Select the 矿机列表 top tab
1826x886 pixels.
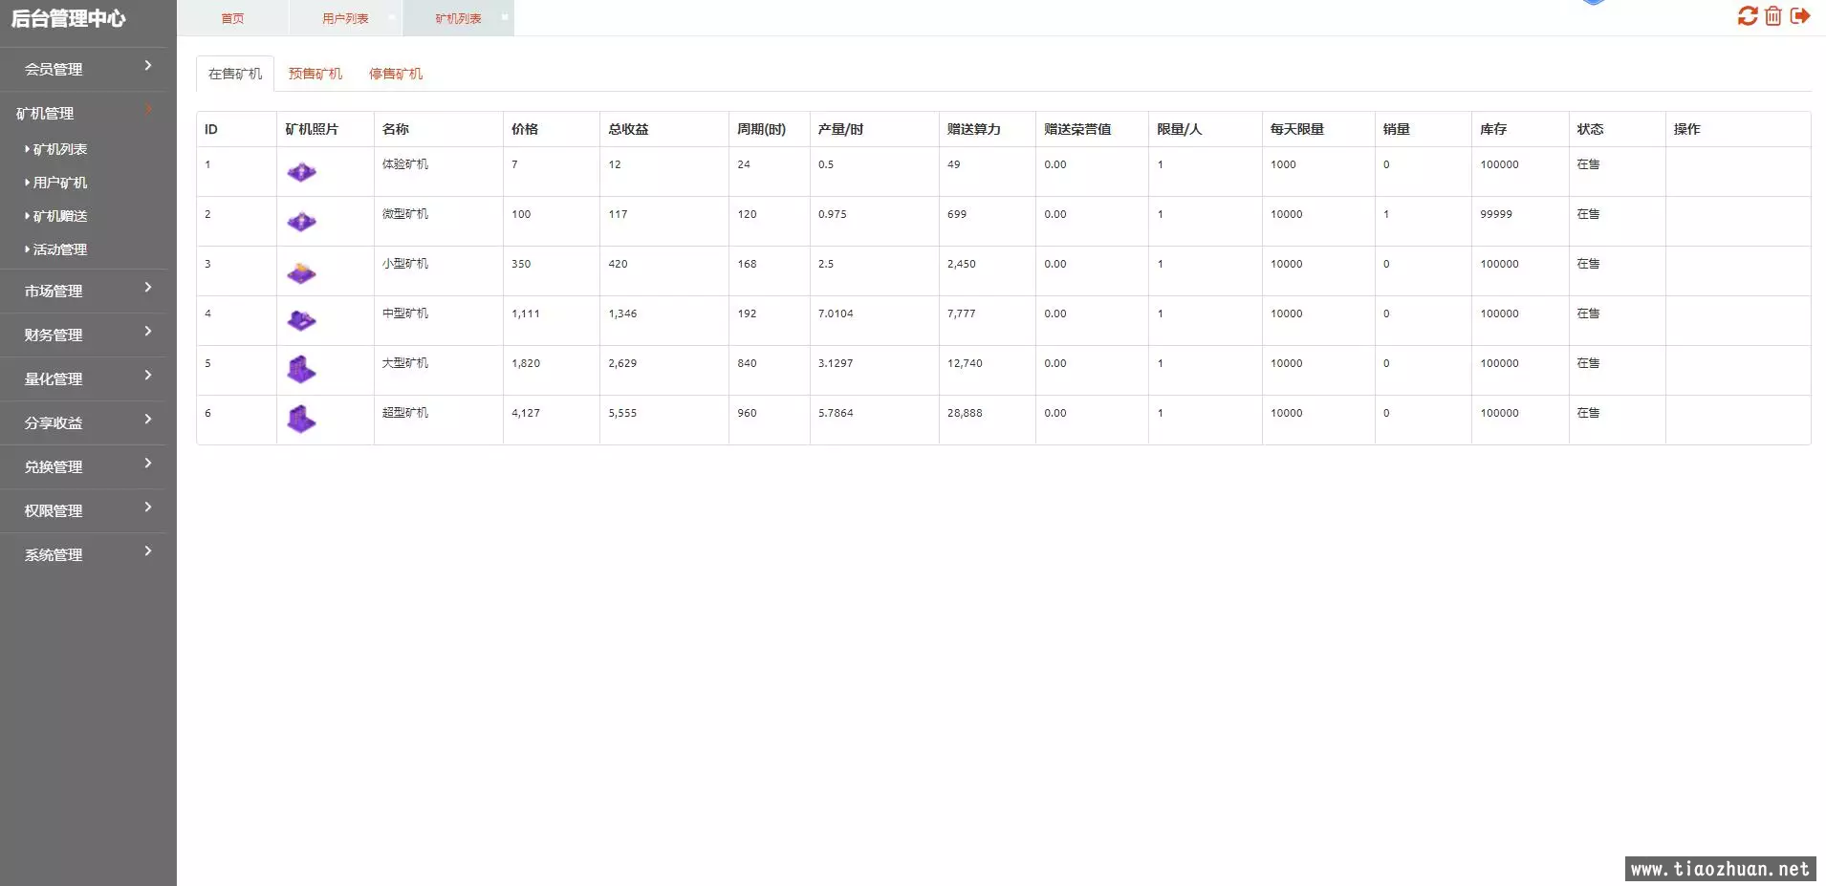458,18
